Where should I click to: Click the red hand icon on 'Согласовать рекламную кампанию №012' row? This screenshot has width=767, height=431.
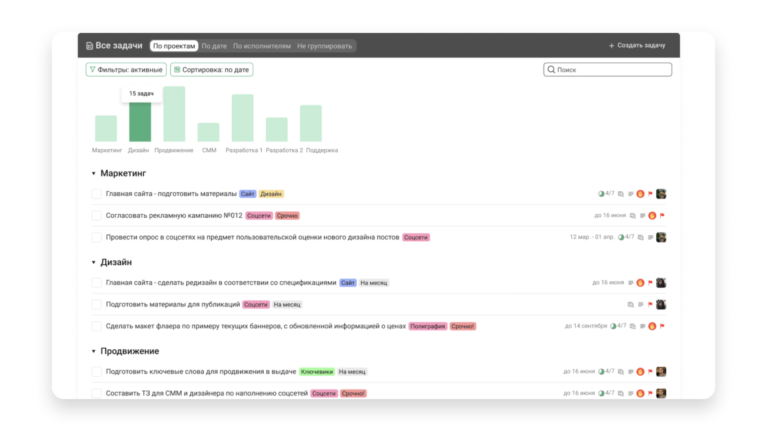pyautogui.click(x=652, y=215)
